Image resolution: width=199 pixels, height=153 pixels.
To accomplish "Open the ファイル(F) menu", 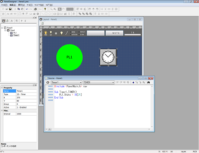I will (4, 5).
